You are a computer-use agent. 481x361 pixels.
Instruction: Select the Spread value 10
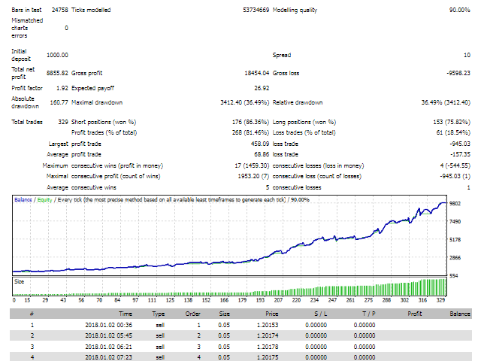click(x=467, y=55)
